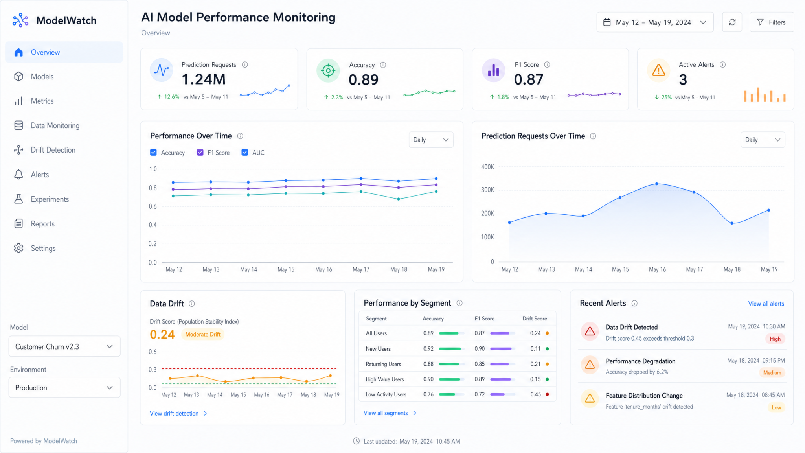805x453 pixels.
Task: Open the Models section in sidebar
Action: tap(64, 77)
